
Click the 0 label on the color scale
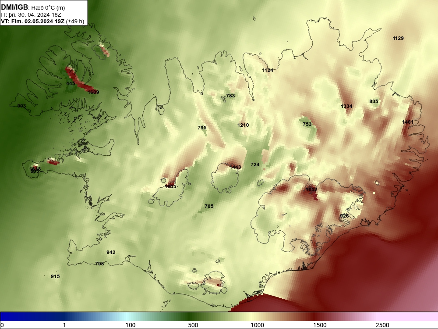click(x=2, y=325)
